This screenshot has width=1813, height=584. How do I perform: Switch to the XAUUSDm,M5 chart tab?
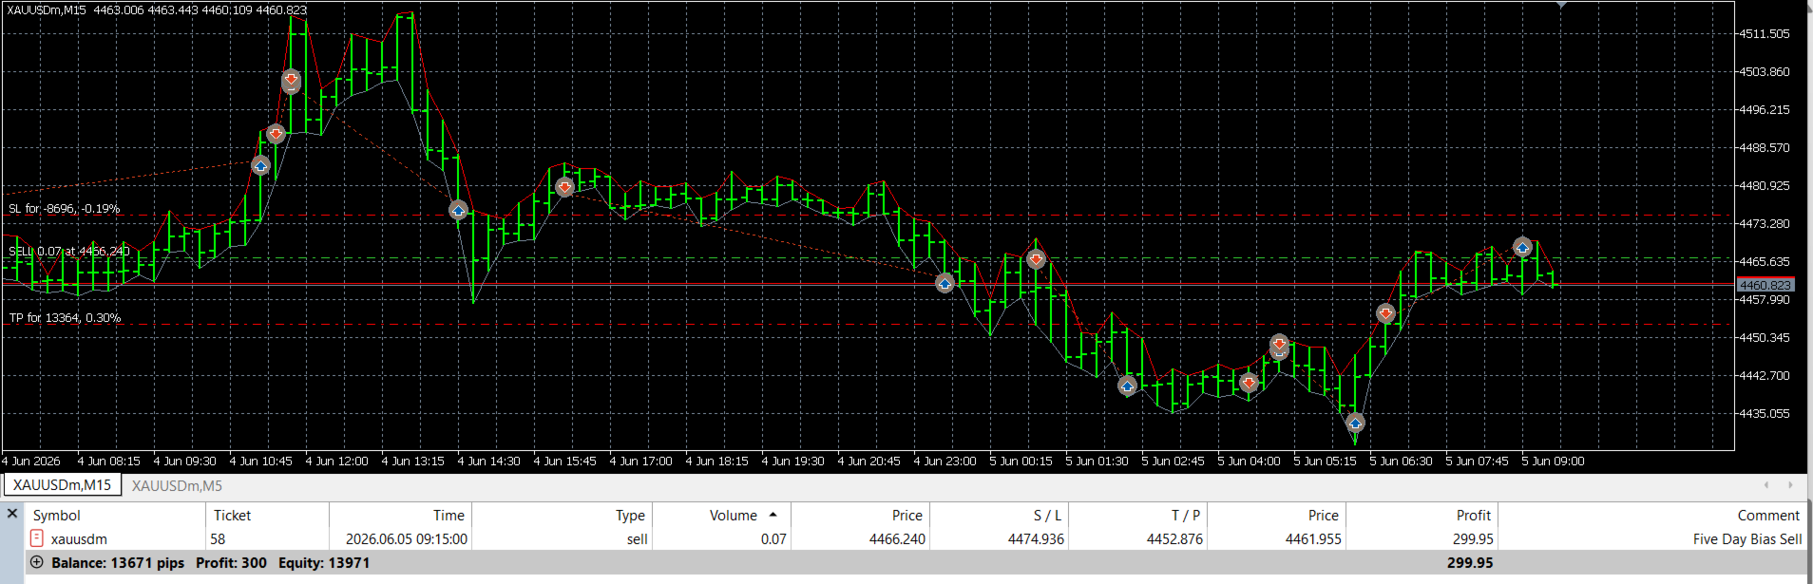[177, 485]
